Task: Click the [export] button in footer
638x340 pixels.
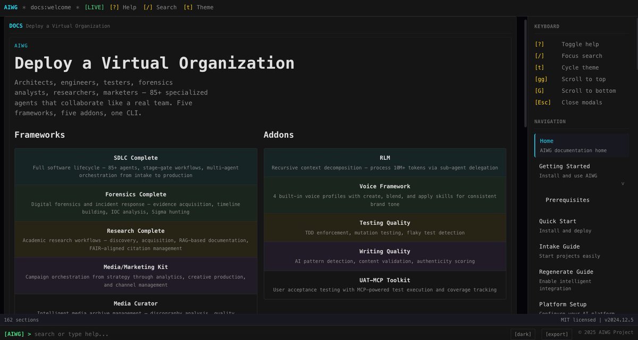Action: click(x=557, y=334)
